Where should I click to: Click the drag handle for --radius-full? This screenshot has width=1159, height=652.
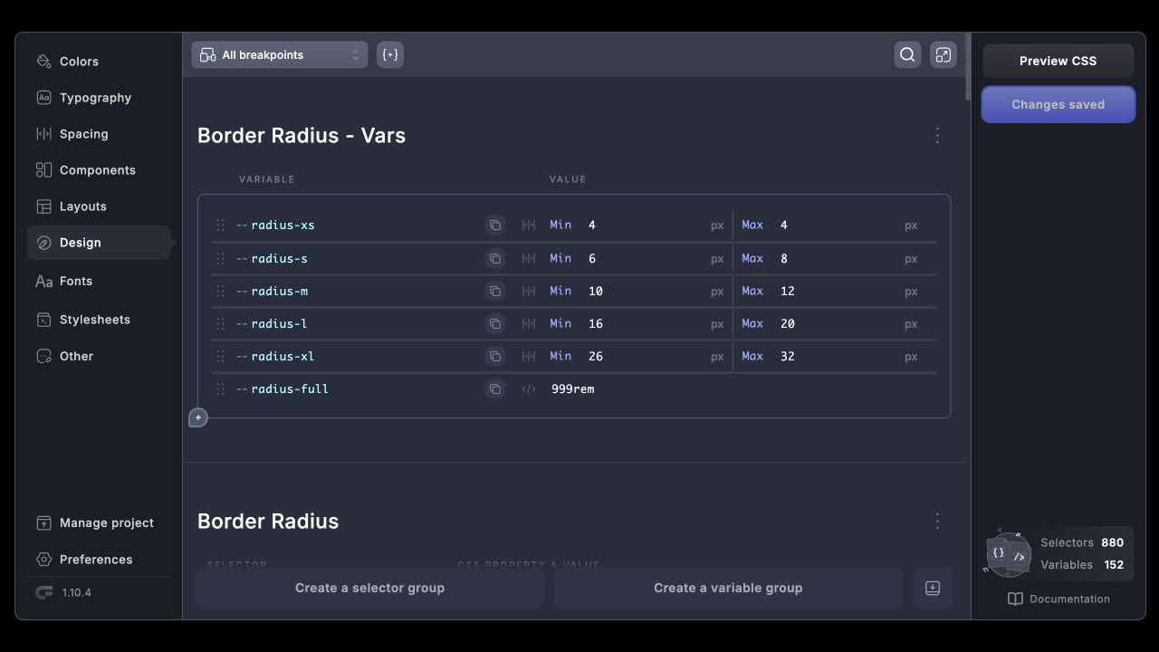[220, 389]
